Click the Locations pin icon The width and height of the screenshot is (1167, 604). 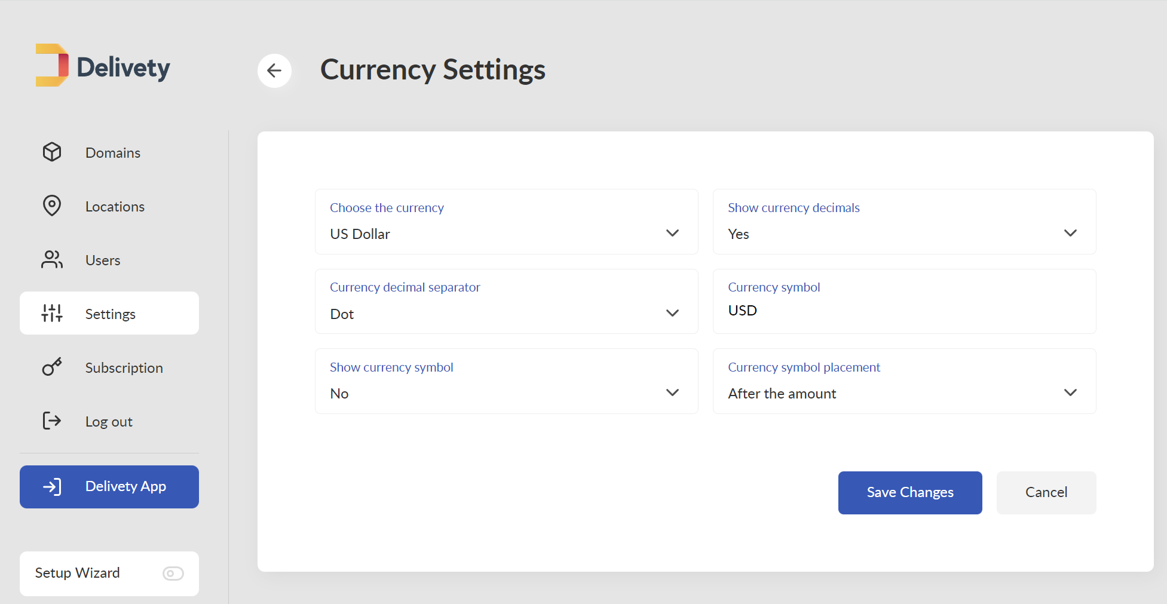point(52,206)
